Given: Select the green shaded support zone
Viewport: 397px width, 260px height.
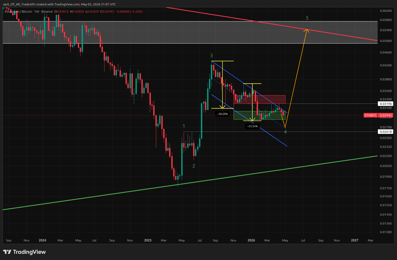Looking at the screenshot, I should click(x=259, y=115).
